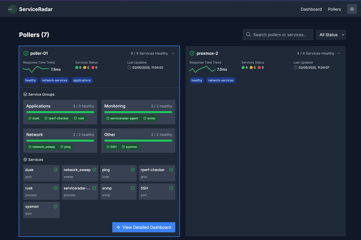Click the ping chip in Network group

pos(65,147)
